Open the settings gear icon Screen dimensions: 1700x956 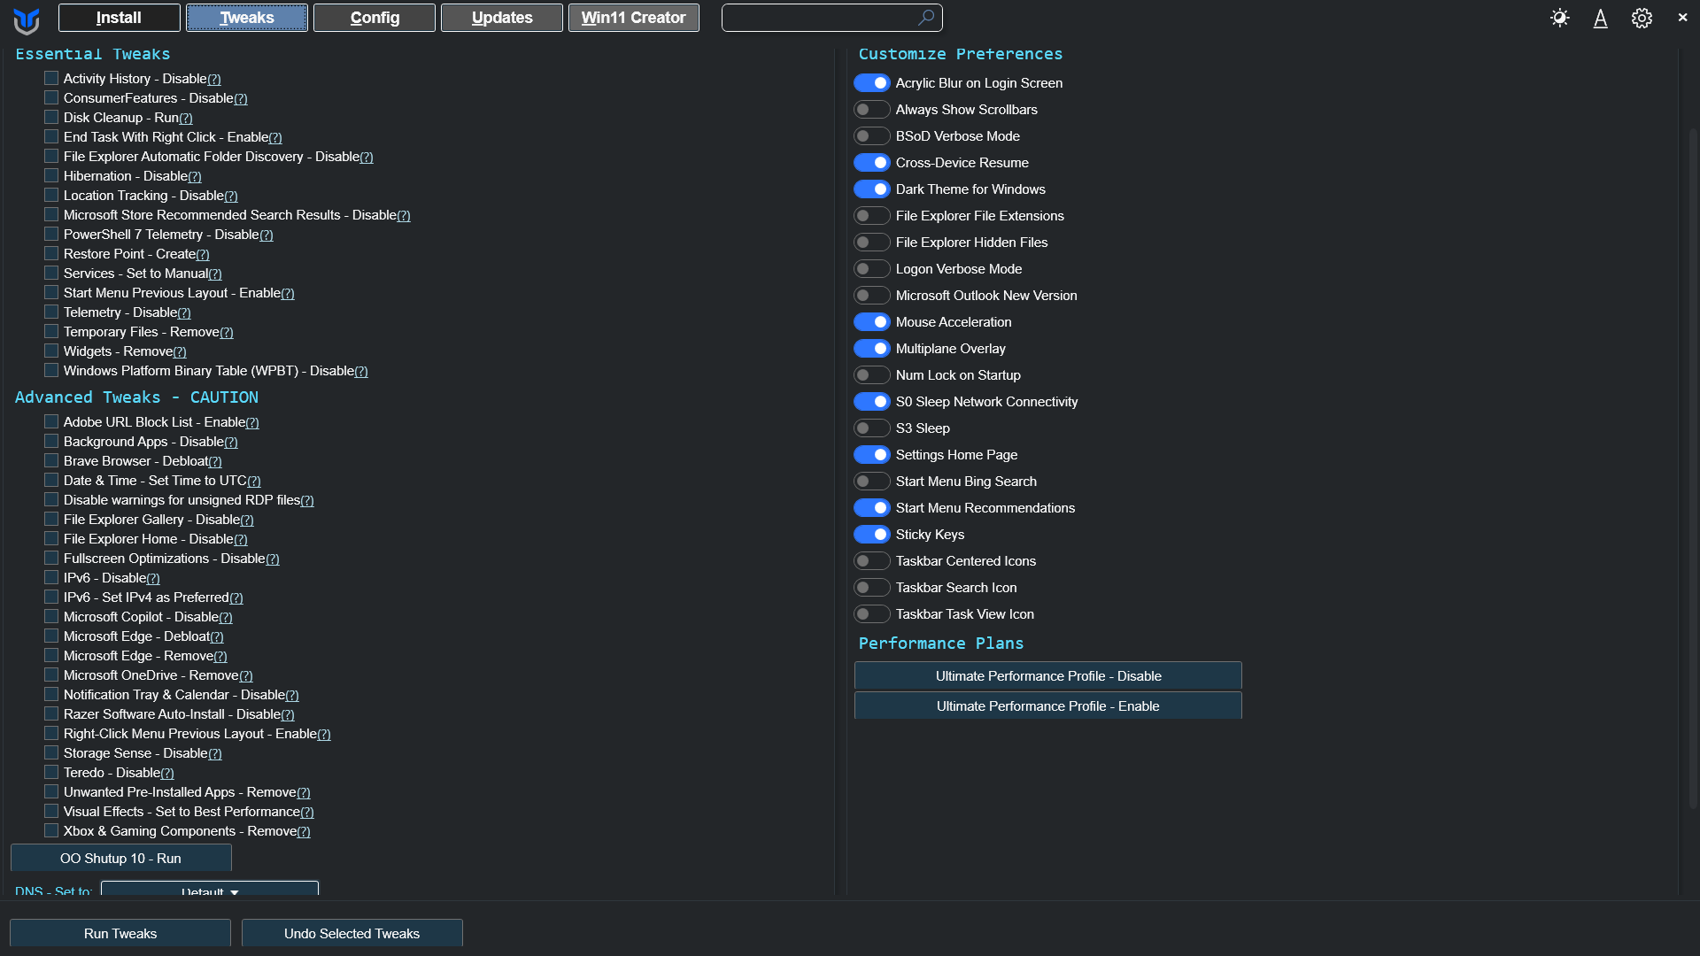point(1642,18)
